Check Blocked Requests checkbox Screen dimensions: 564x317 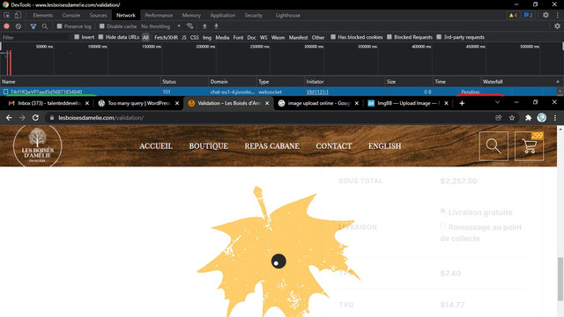[390, 37]
